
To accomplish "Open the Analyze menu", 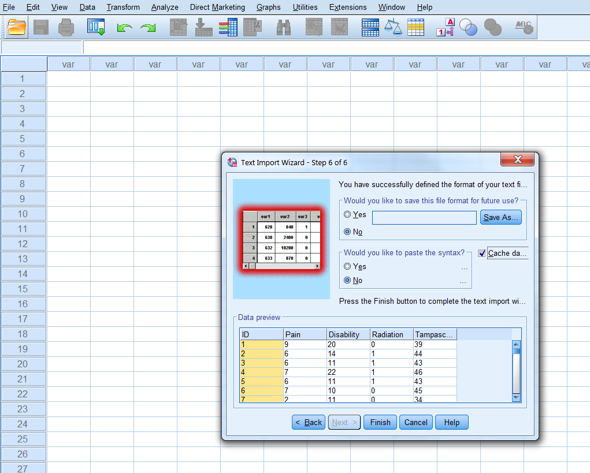I will [x=165, y=8].
